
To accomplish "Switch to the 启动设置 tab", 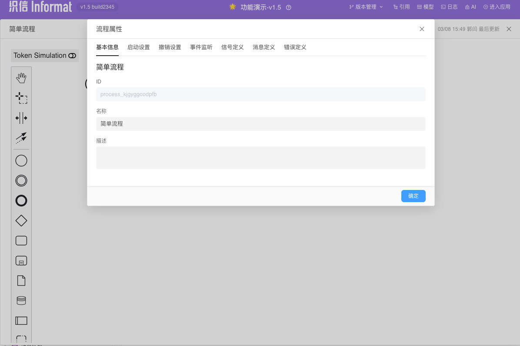I will click(x=138, y=47).
